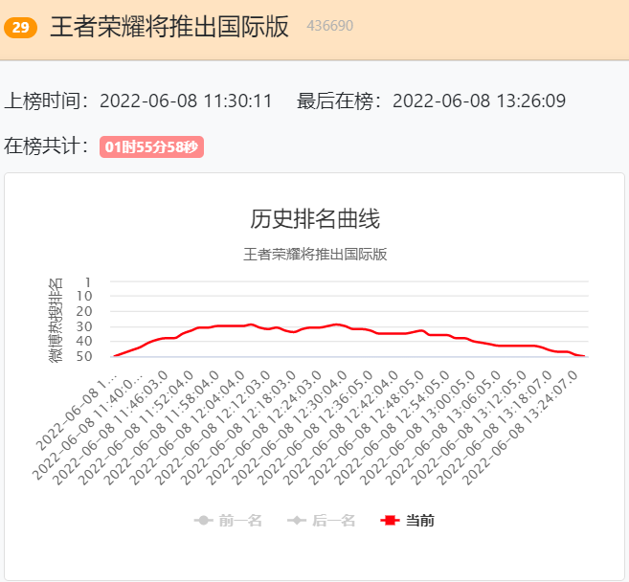The image size is (629, 582).
Task: Click the 01时55分58秒 duration badge
Action: [151, 146]
